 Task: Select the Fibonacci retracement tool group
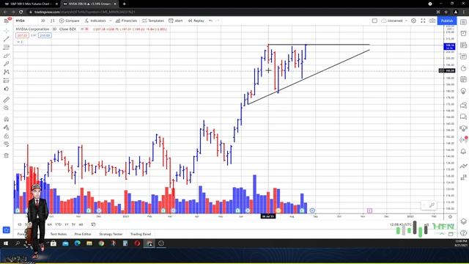coord(7,47)
